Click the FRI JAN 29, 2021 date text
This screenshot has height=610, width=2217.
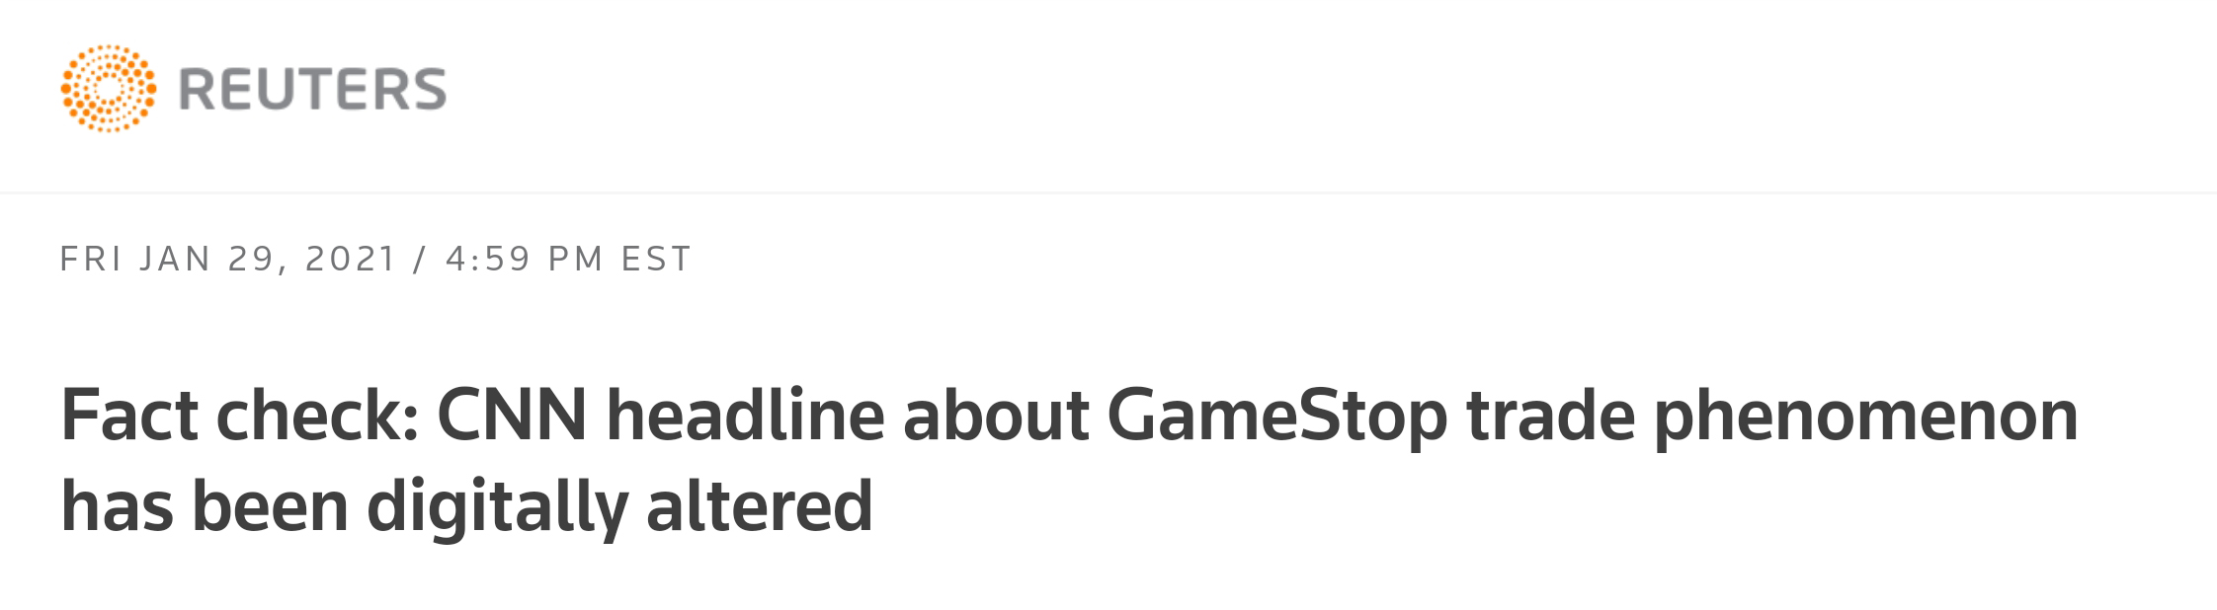[x=228, y=259]
